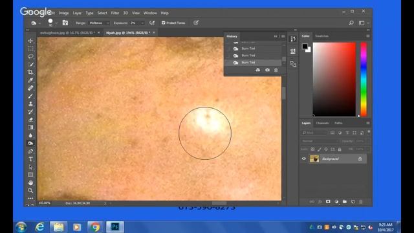Select the Hand tool

[x=30, y=183]
